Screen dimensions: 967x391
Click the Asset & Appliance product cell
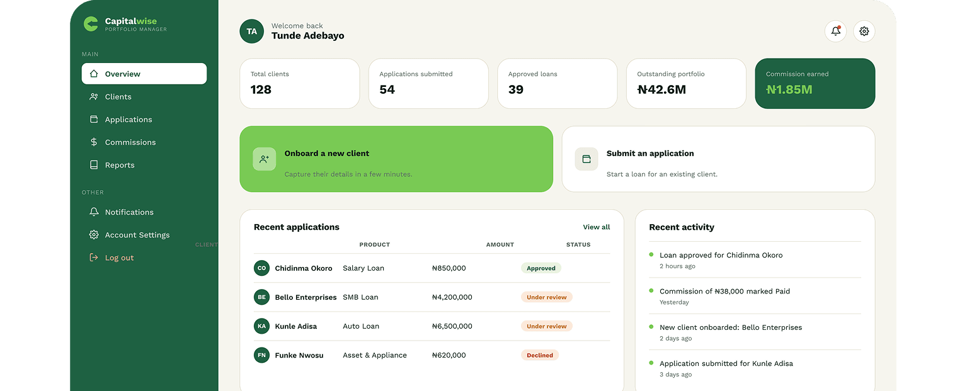[375, 355]
